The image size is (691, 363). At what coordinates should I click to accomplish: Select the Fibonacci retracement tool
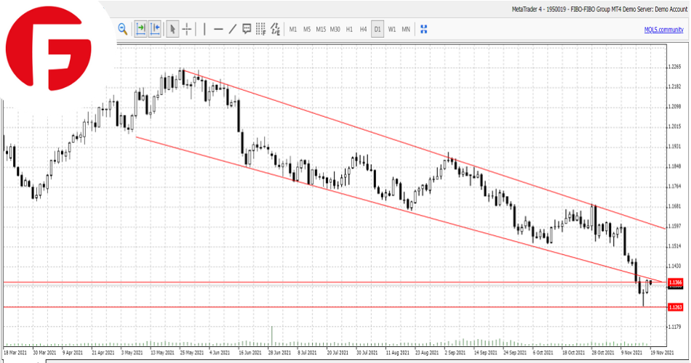click(x=260, y=29)
